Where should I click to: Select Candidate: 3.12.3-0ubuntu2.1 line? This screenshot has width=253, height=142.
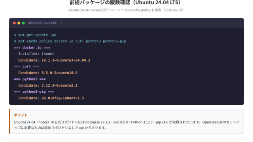coord(48,85)
